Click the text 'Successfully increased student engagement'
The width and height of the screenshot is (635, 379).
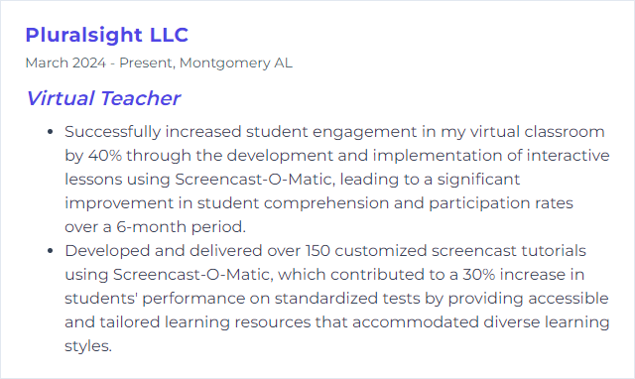[240, 132]
